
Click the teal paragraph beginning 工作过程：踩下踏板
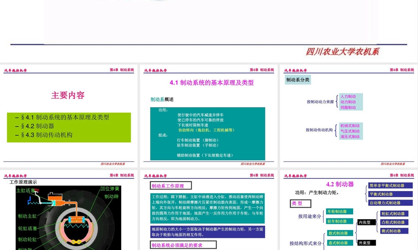pos(207,208)
